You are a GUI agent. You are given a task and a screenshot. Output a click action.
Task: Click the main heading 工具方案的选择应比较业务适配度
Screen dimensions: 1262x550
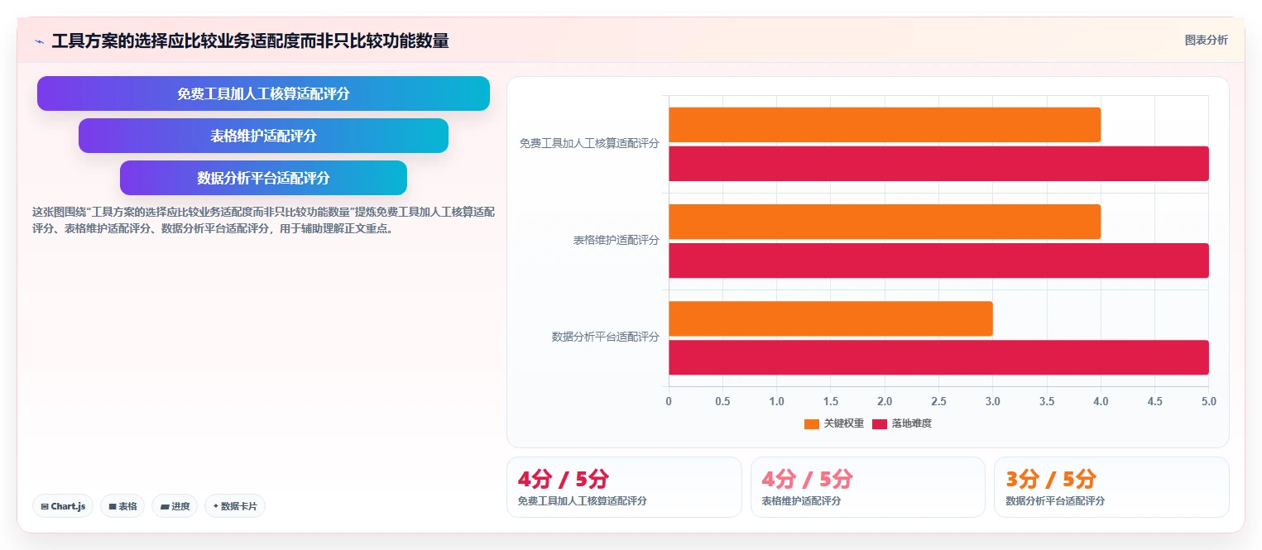coord(250,41)
